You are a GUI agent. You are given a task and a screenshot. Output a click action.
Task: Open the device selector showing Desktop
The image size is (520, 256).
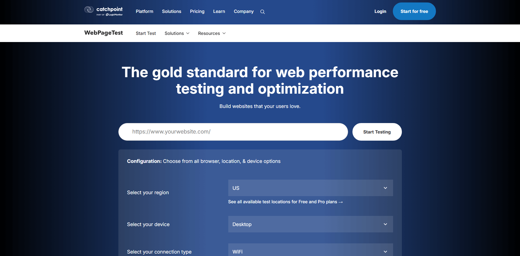[x=310, y=224]
